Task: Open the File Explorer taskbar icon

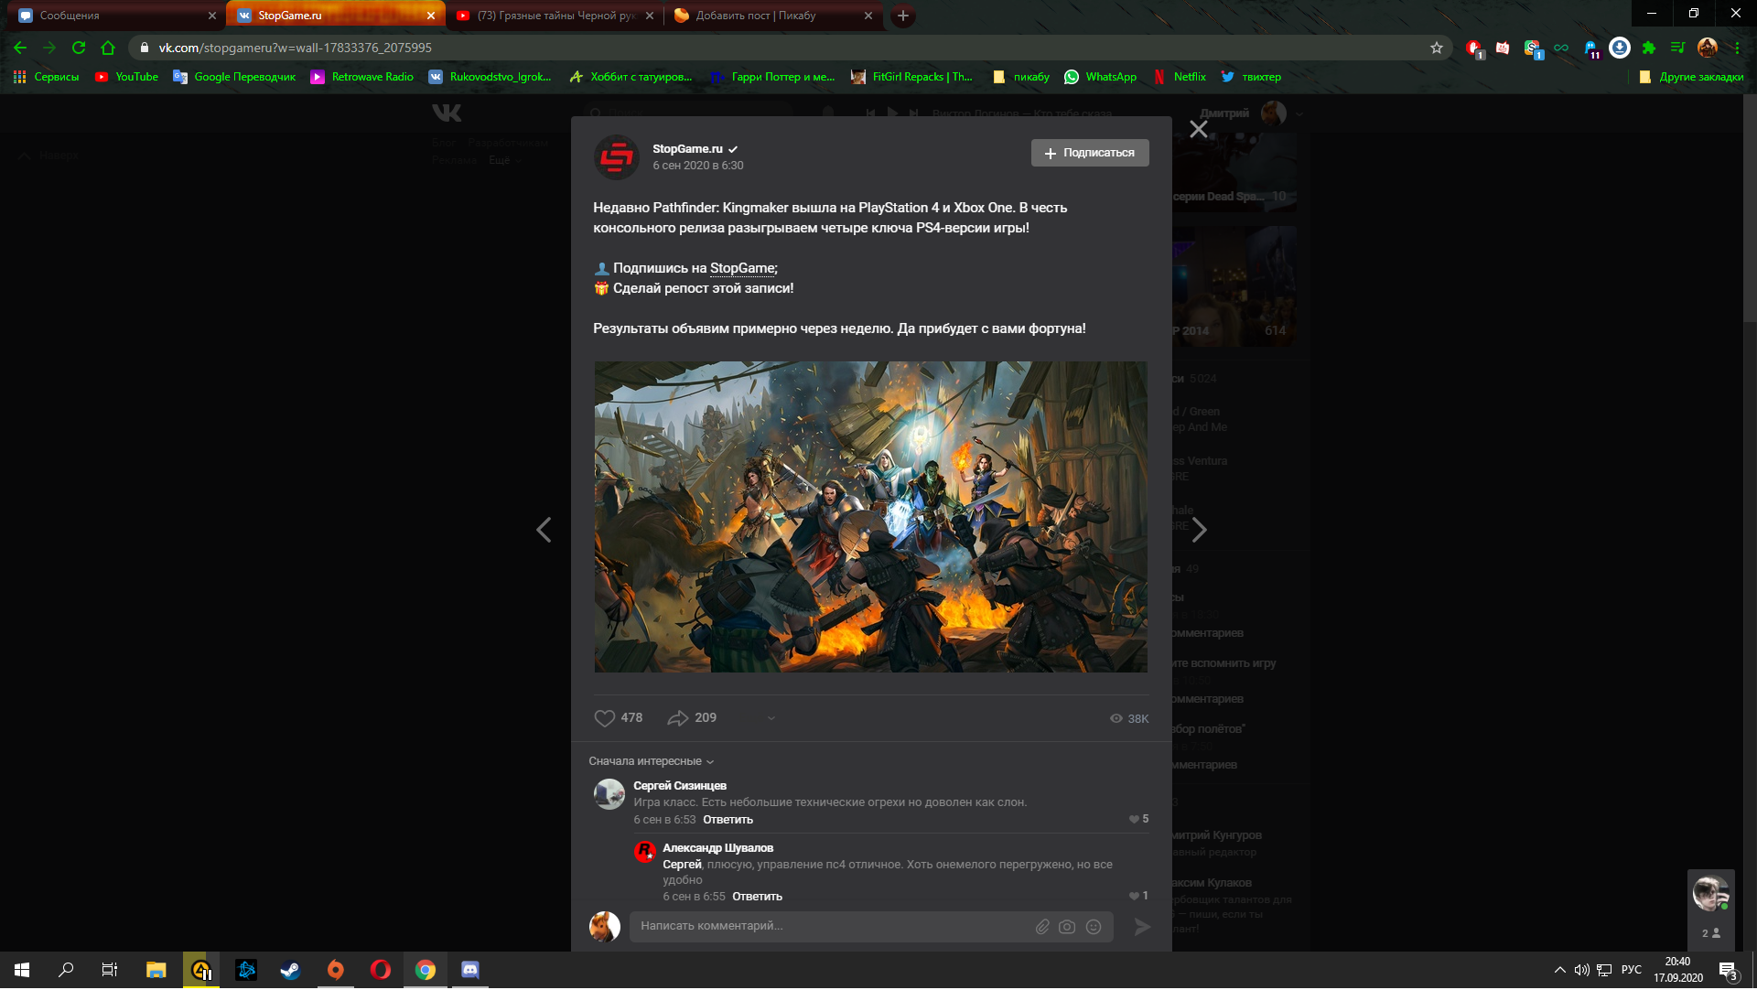Action: click(x=156, y=971)
